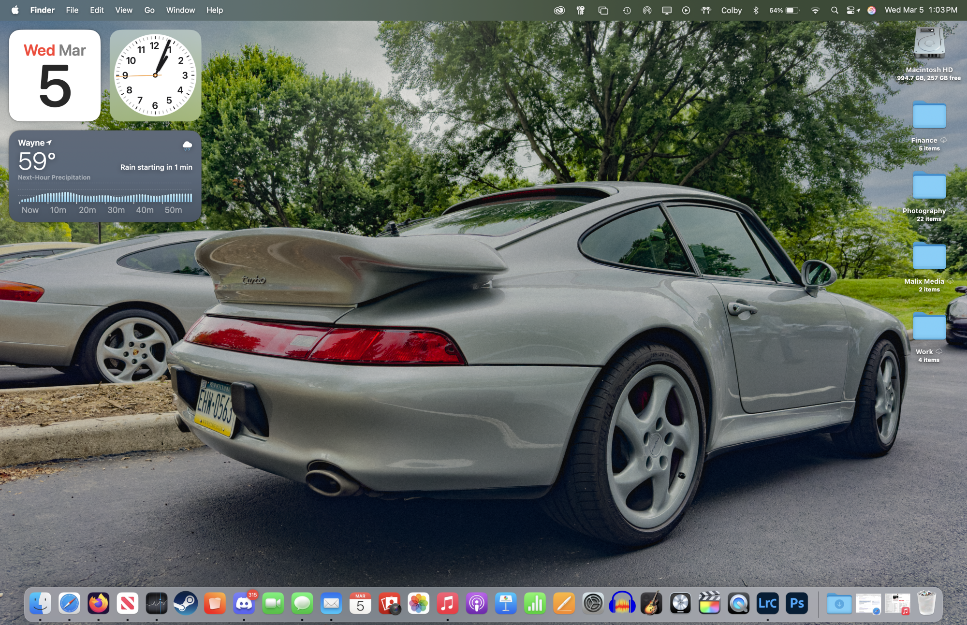Expand the Downloads stack in Dock

coord(839,603)
